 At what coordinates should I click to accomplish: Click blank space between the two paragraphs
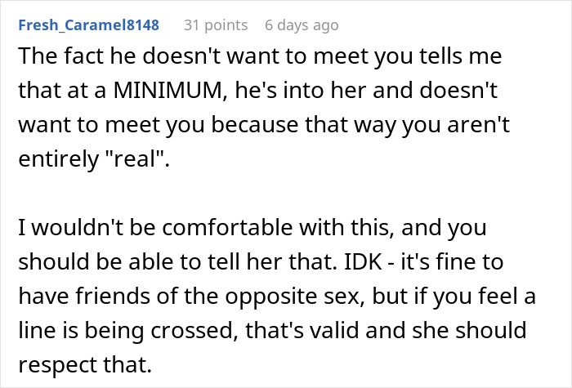click(x=277, y=194)
